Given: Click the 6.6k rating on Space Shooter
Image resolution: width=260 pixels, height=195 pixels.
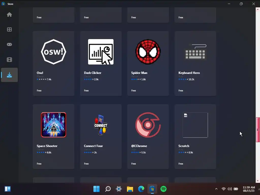Looking at the screenshot, I should point(49,153).
